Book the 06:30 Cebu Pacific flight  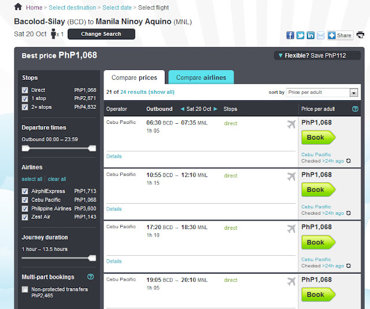(x=319, y=138)
